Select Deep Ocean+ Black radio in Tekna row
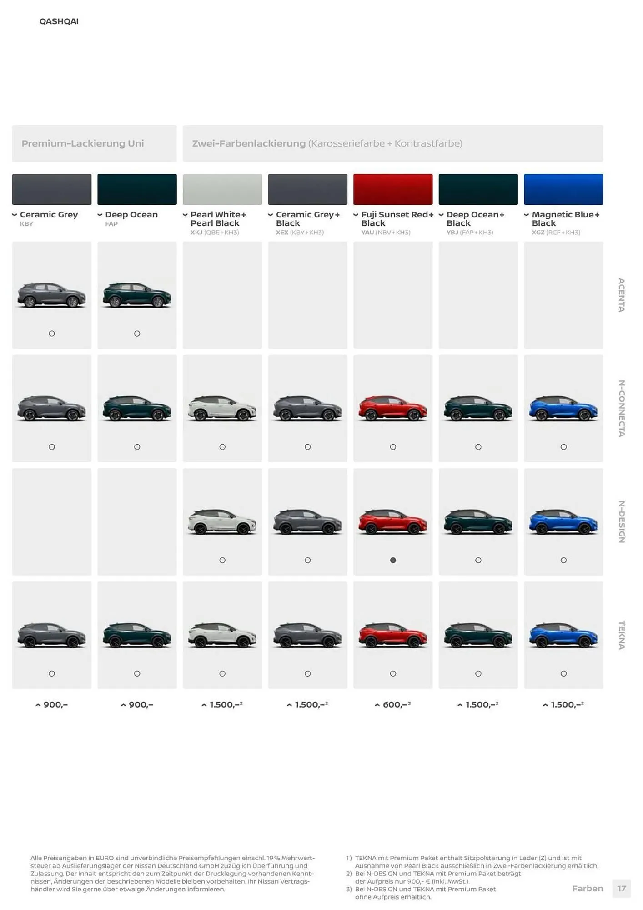Viewport: 643px width, 910px height. (478, 673)
